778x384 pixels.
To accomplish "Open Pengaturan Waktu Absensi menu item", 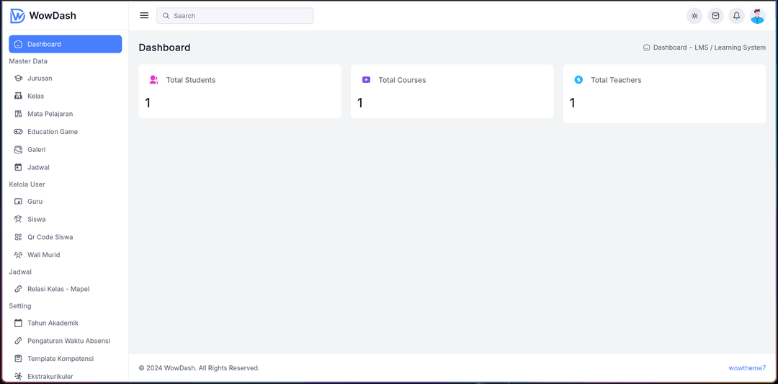I will click(x=66, y=341).
